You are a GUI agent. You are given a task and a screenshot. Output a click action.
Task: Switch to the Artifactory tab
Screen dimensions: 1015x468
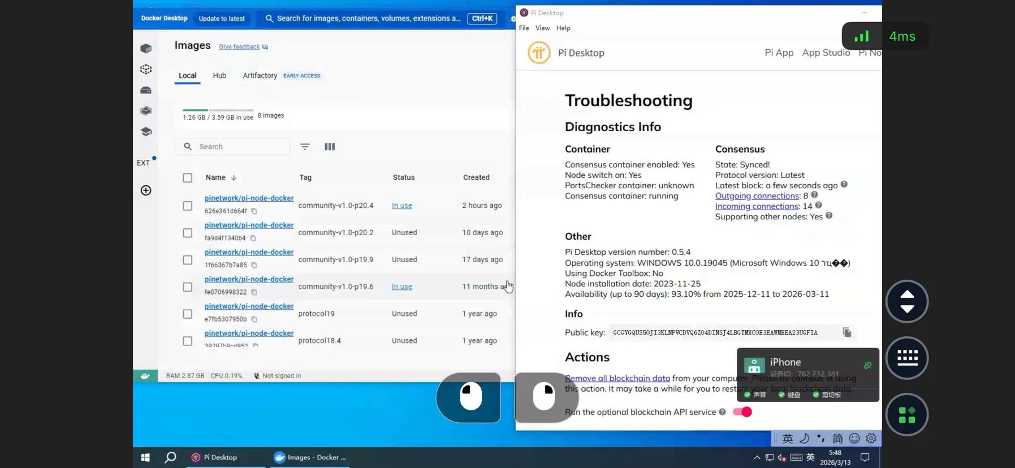[x=260, y=76]
